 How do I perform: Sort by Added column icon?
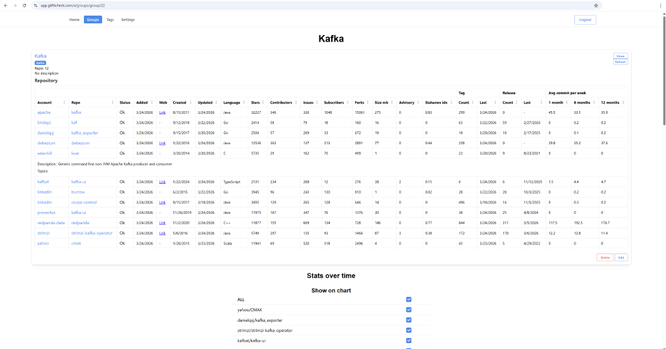click(152, 102)
